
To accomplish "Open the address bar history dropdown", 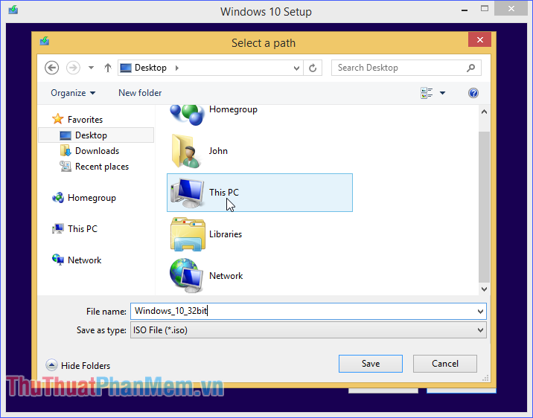I will (296, 68).
